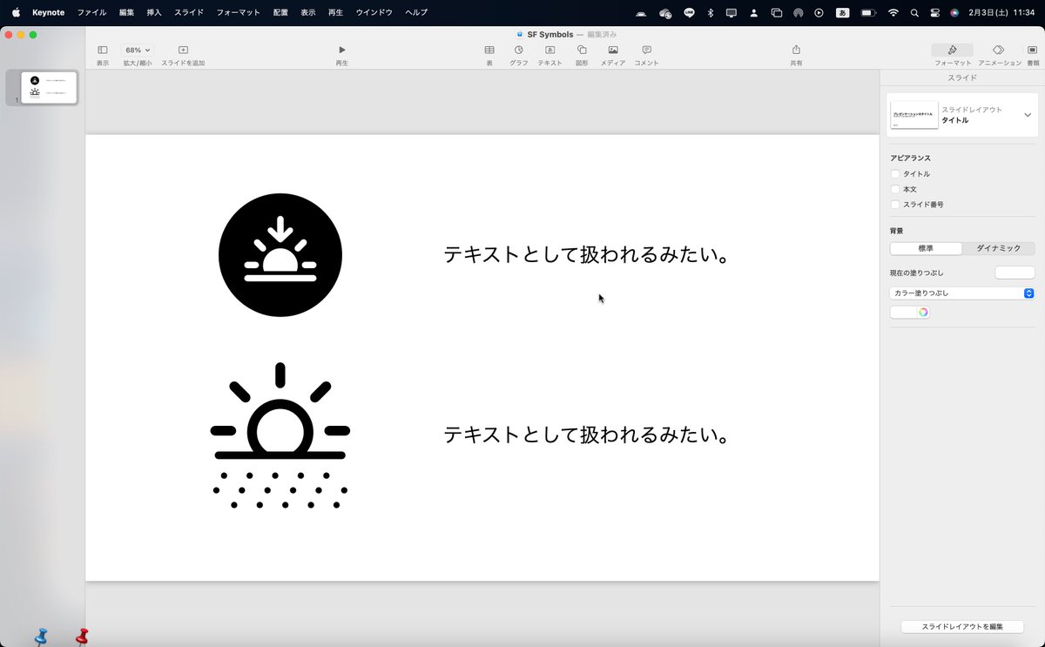This screenshot has width=1045, height=647.
Task: Select the sun dust haze symbol
Action: [280, 435]
